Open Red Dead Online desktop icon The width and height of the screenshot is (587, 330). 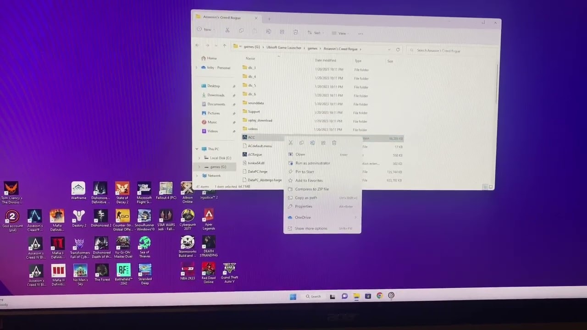pos(208,273)
